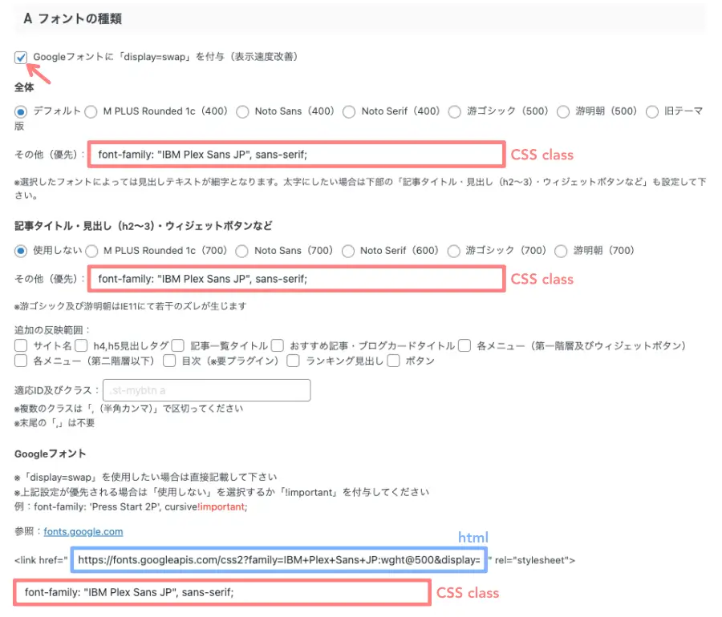This screenshot has height=617, width=722.
Task: Enable h4,h5見出しタグ option
Action: click(x=81, y=345)
